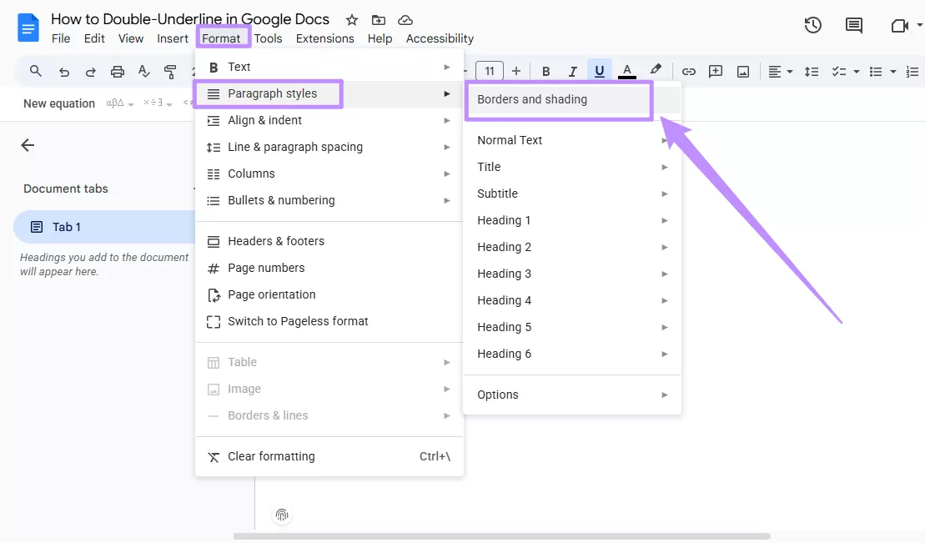Viewport: 925px width, 543px height.
Task: Open the spelling and grammar check
Action: 144,71
